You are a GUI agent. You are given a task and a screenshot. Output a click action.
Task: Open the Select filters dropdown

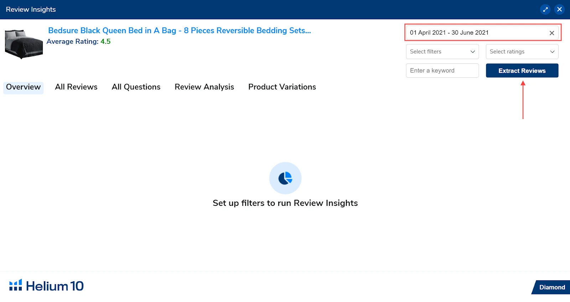click(x=442, y=52)
